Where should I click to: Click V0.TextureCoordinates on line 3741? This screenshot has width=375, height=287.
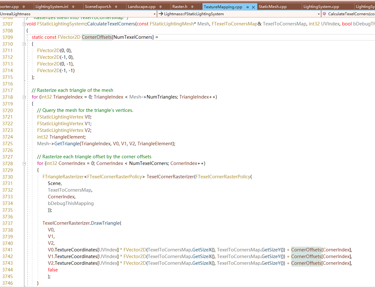tap(72, 250)
